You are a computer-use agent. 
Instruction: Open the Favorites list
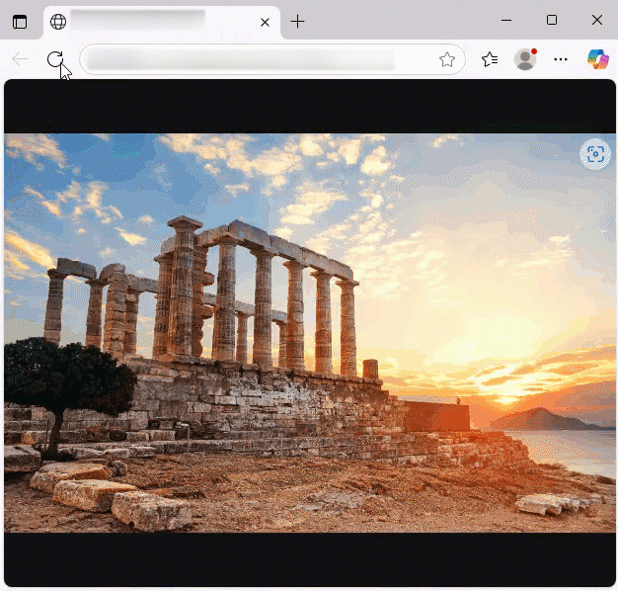point(490,59)
